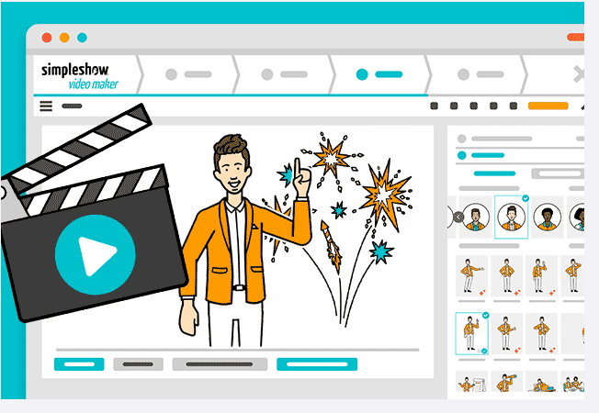Select the checked male character avatar
Viewport: 599px width, 413px height.
coord(511,218)
